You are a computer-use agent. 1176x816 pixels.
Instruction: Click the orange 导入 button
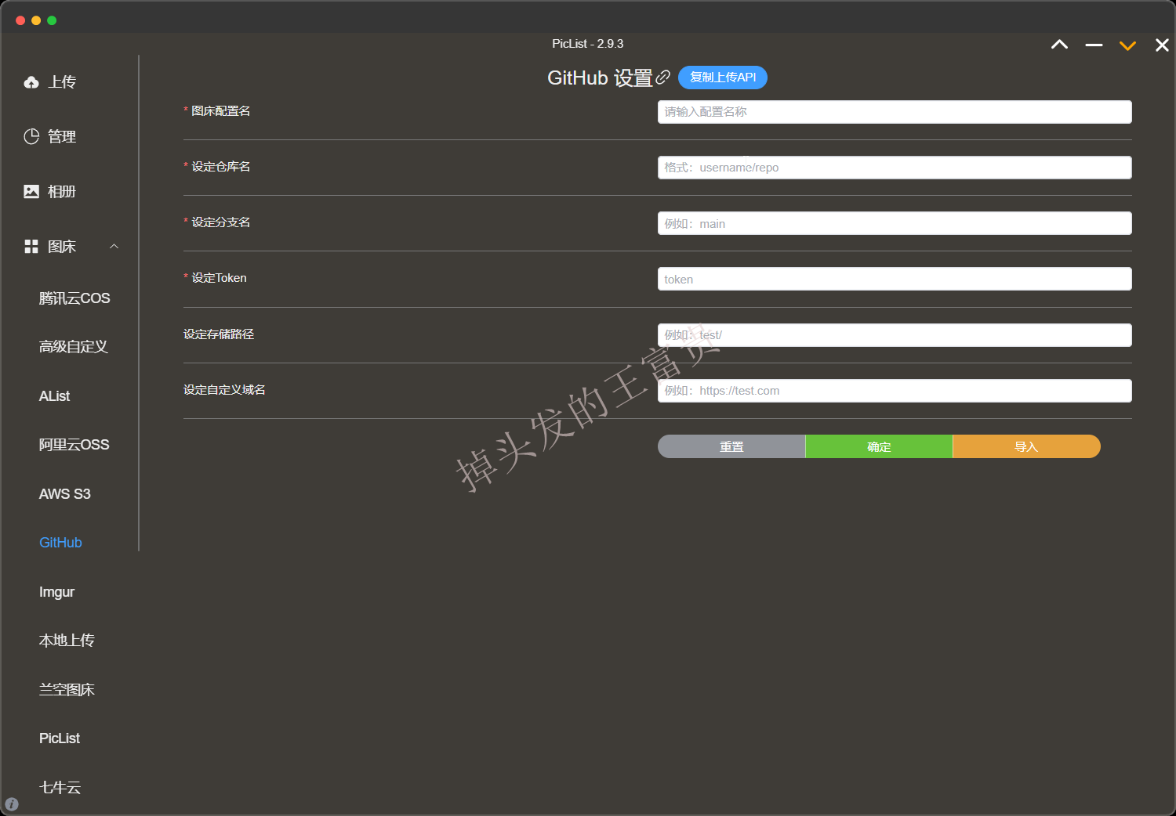(1026, 446)
